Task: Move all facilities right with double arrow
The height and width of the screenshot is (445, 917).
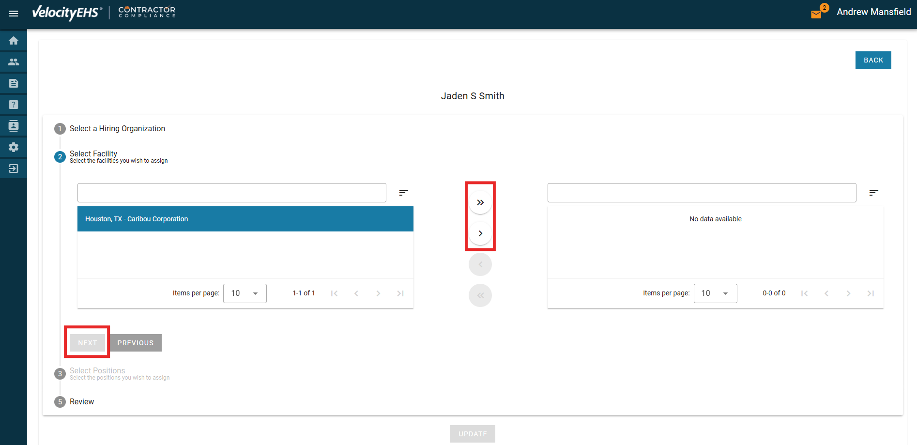Action: [480, 202]
